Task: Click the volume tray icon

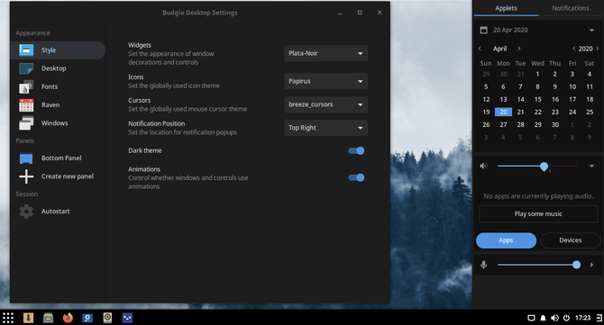Action: click(x=554, y=318)
